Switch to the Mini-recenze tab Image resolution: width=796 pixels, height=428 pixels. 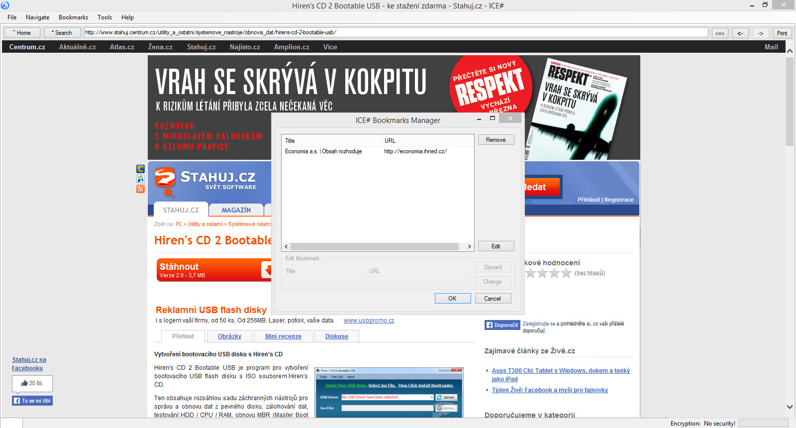(283, 336)
